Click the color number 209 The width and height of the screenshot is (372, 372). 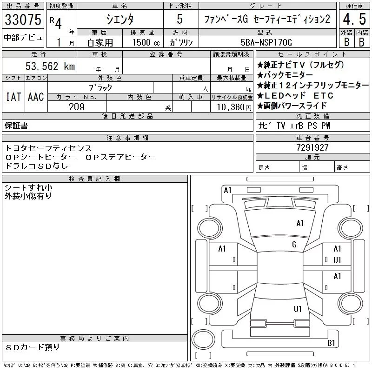click(x=77, y=107)
